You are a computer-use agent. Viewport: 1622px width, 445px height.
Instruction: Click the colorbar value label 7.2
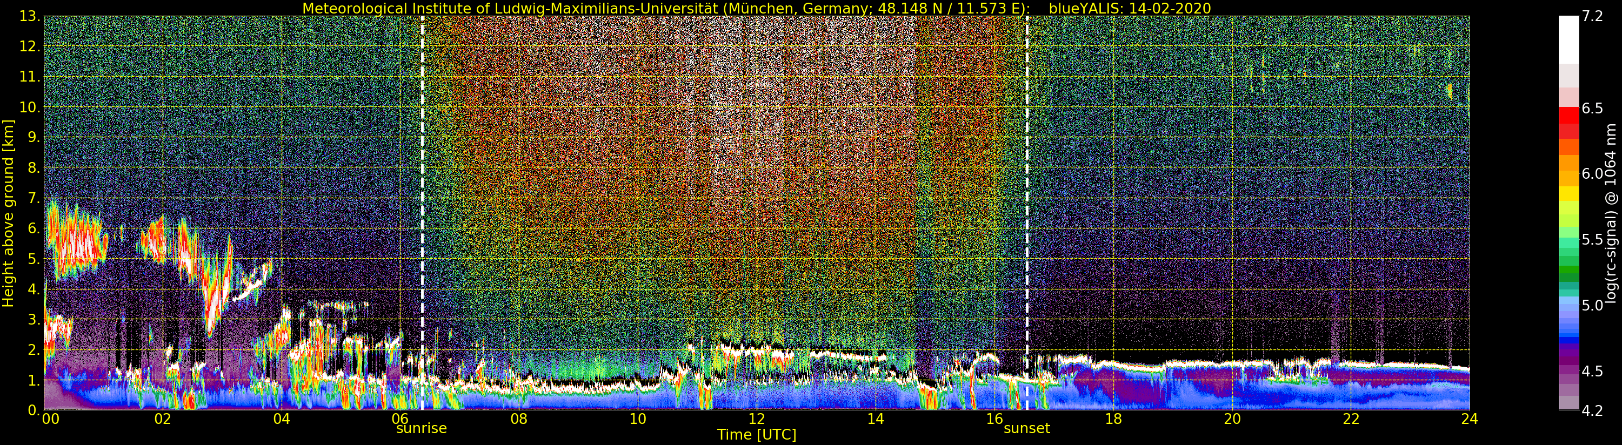pos(1592,16)
